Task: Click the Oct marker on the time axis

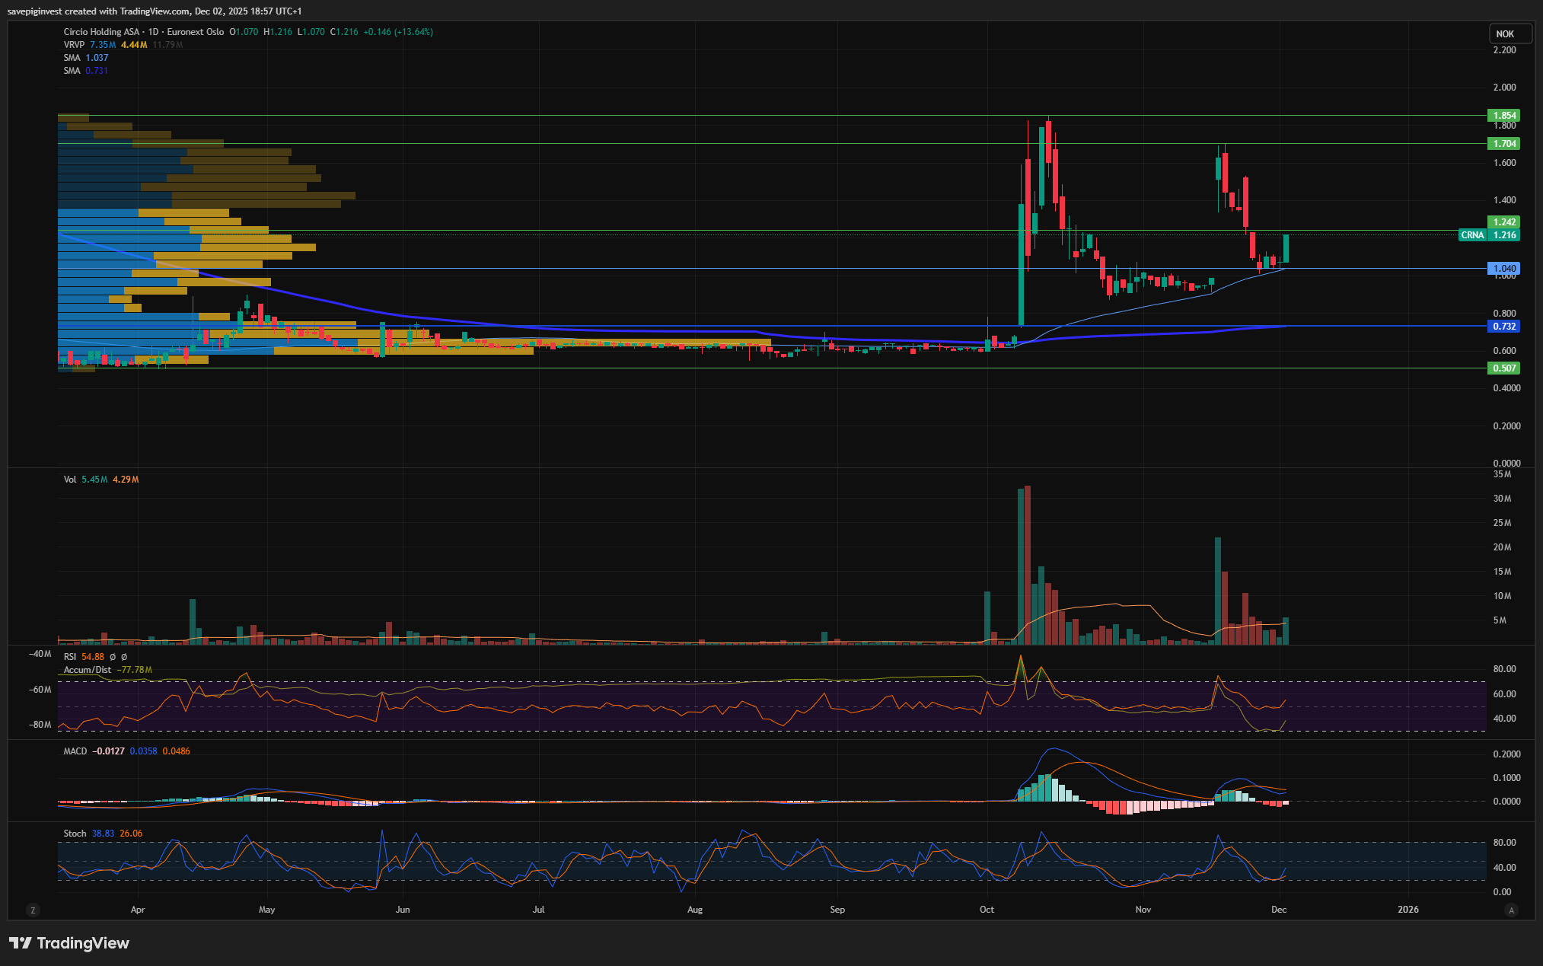Action: pos(987,910)
